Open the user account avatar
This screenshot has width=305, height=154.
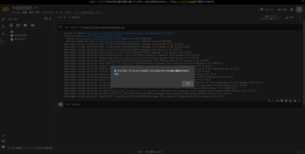pos(299,9)
